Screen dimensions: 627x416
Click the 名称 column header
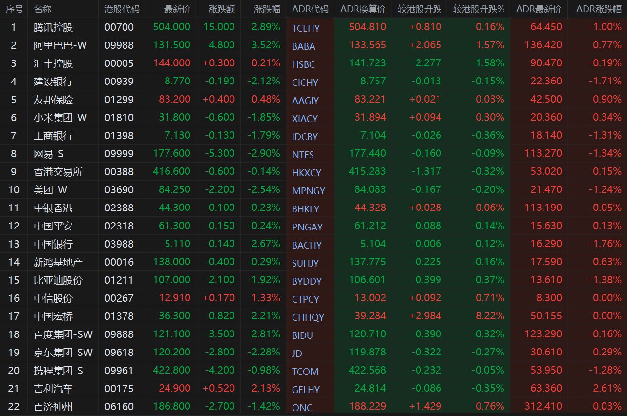click(x=43, y=9)
